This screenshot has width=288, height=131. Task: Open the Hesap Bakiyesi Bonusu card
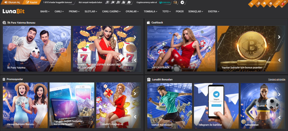point(25,105)
